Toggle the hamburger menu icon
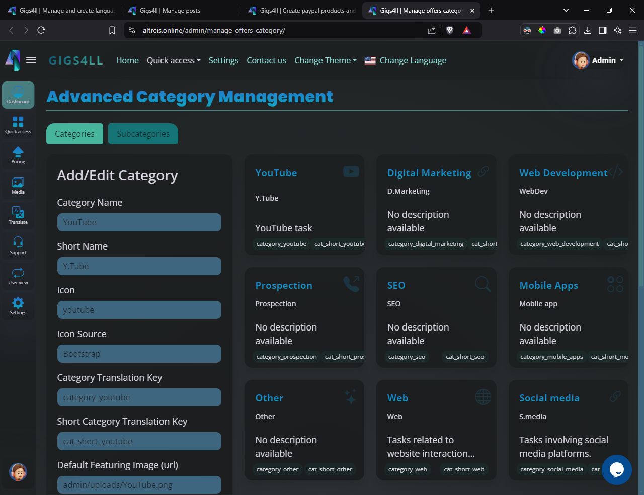The height and width of the screenshot is (495, 644). [31, 60]
